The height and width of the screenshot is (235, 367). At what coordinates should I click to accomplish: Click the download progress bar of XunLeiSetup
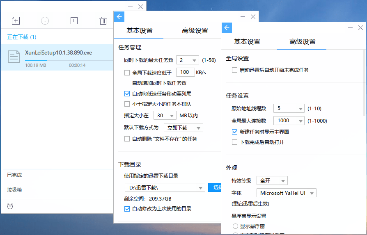69,61
